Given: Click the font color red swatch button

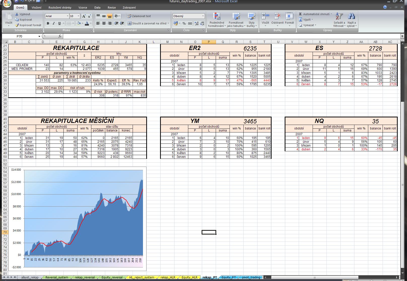Looking at the screenshot, I should 87,23.
